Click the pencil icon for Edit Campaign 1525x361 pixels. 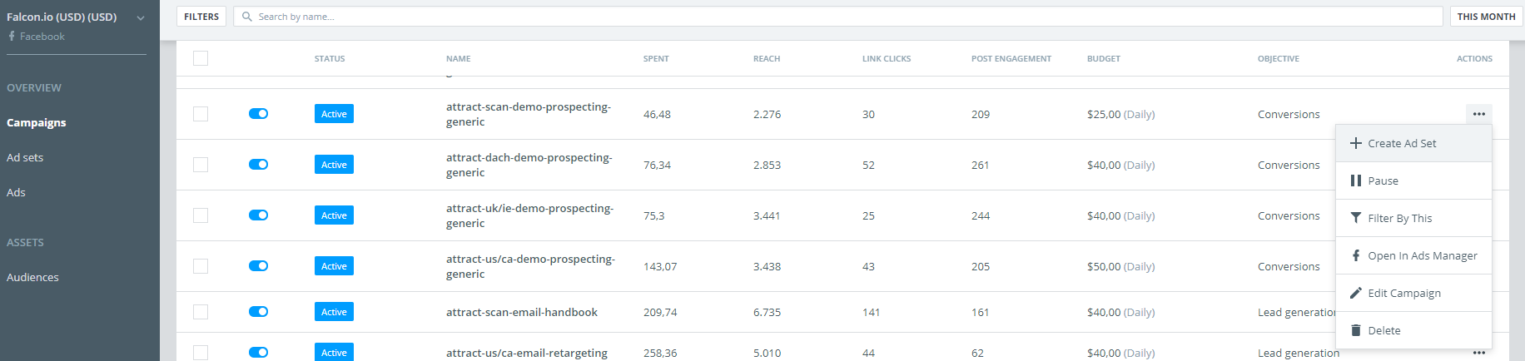click(x=1356, y=293)
